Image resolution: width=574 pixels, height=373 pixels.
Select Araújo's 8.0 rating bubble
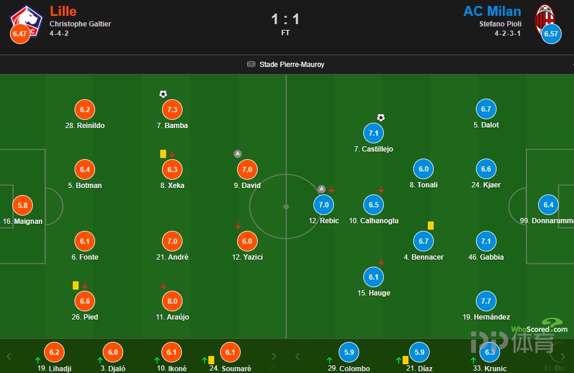[x=173, y=301]
